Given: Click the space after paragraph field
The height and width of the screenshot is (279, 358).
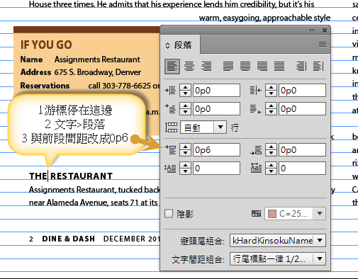Looking at the screenshot, I should coord(302,150).
